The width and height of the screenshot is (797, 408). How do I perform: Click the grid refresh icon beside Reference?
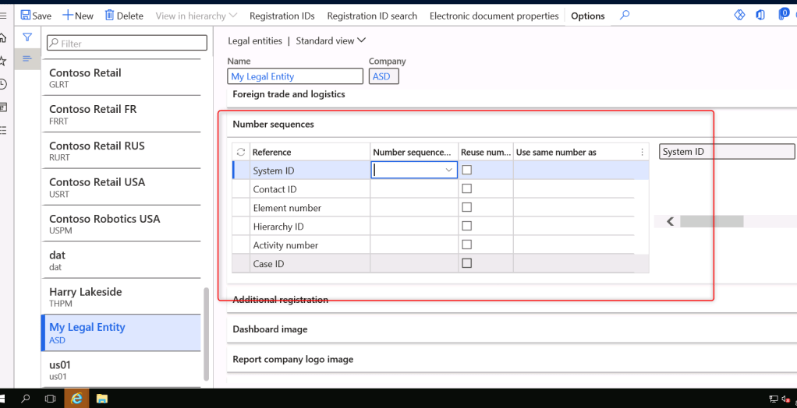[x=241, y=153]
